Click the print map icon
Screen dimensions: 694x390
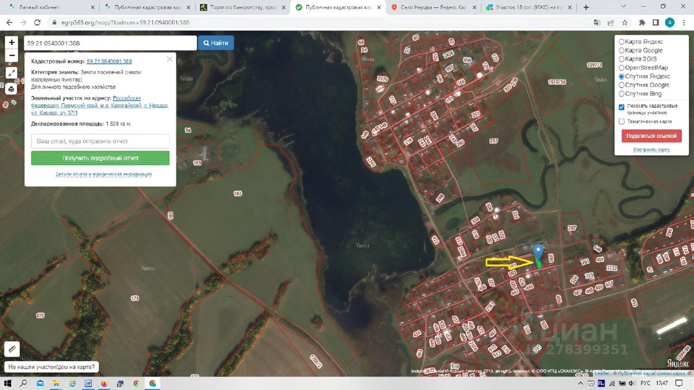(x=11, y=89)
